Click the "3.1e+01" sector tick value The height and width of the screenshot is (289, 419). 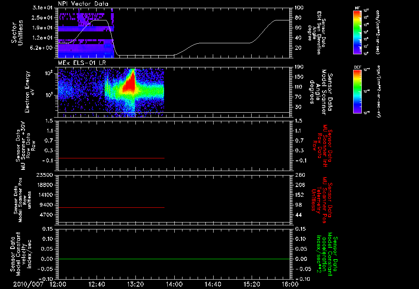(x=43, y=8)
